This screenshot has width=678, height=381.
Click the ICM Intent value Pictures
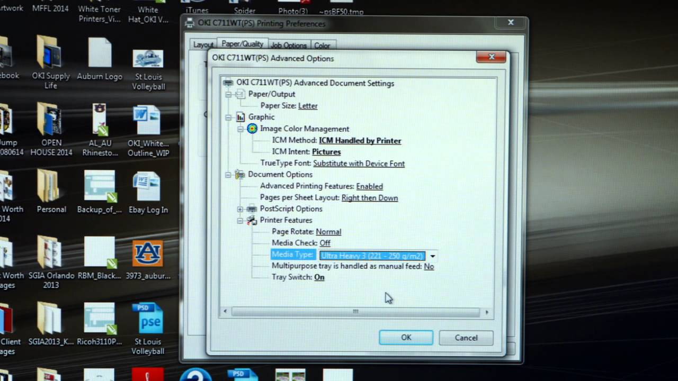point(326,152)
